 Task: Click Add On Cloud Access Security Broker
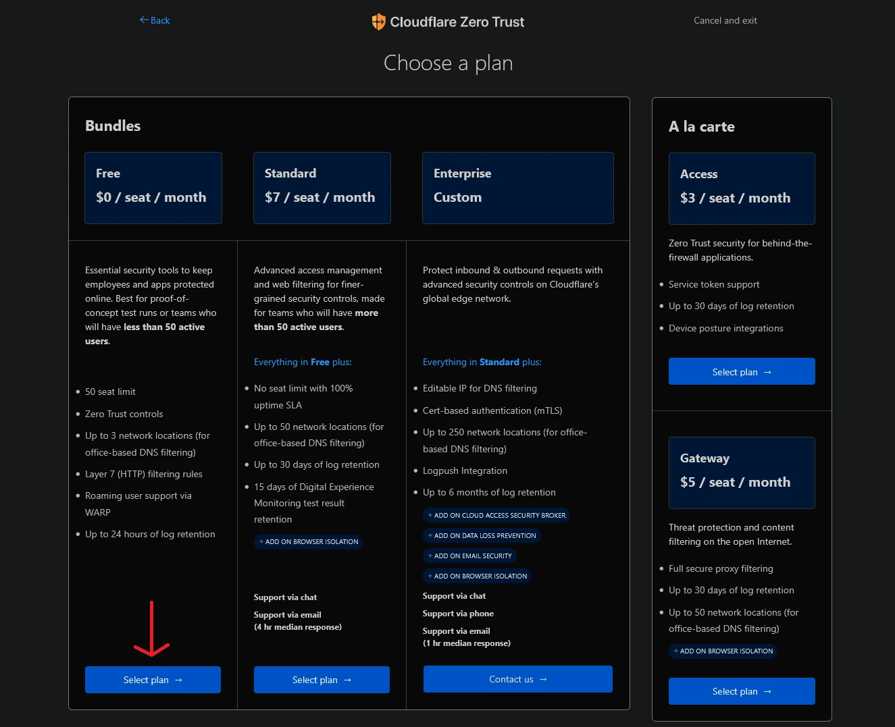[496, 515]
